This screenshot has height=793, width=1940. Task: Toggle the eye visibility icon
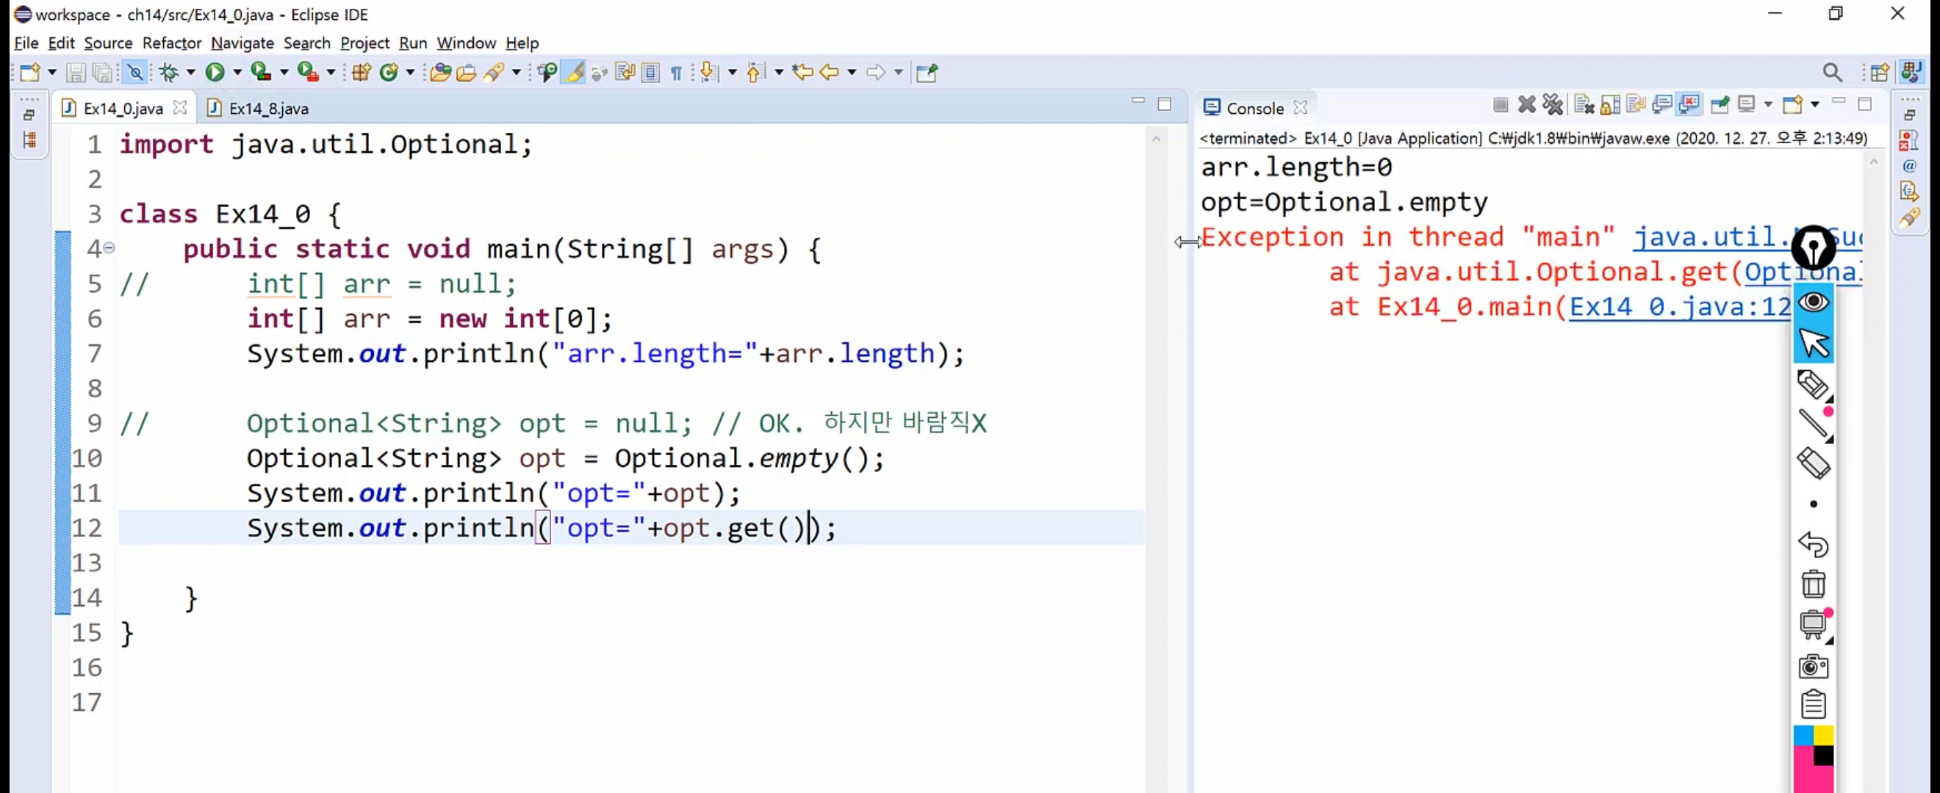1813,303
